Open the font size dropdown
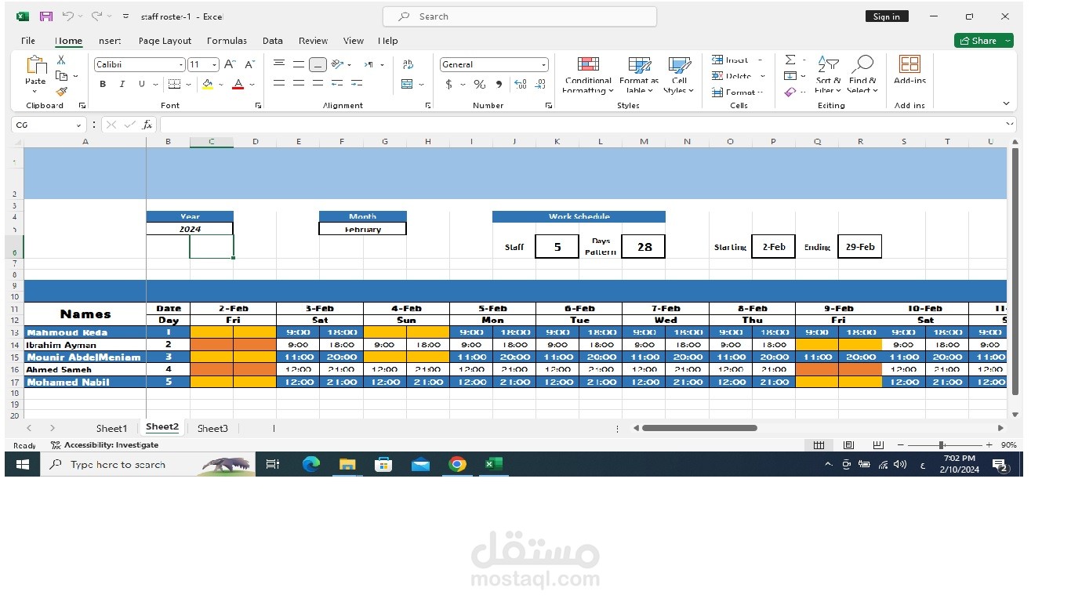The image size is (1071, 602). pyautogui.click(x=215, y=65)
